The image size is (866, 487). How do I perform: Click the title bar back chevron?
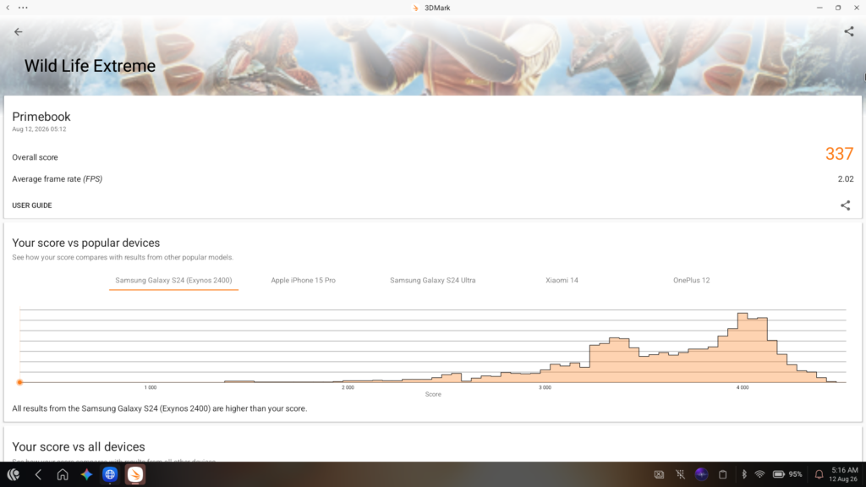pyautogui.click(x=8, y=8)
